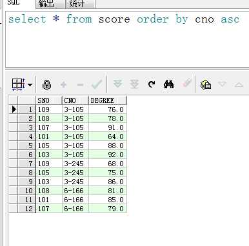Image resolution: width=249 pixels, height=246 pixels.
Task: Click the DEGREE cell showing 88.0
Action: coord(108,146)
